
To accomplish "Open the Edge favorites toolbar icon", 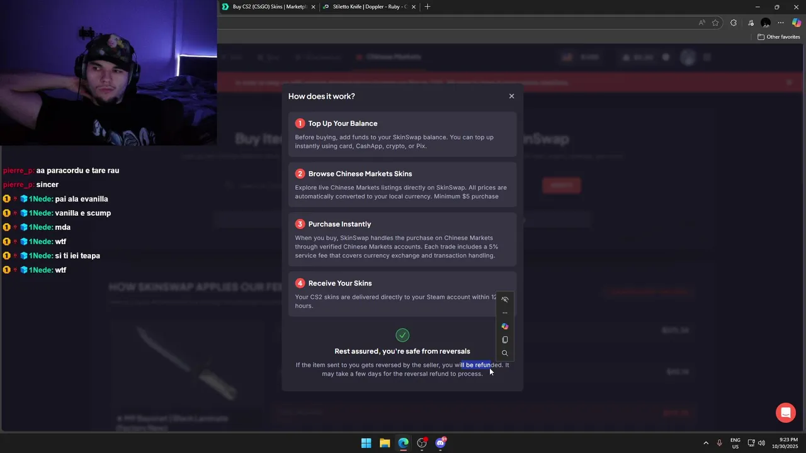I will point(751,23).
